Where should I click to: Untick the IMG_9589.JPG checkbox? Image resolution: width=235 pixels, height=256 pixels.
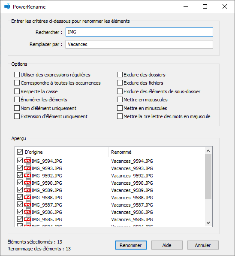[20, 190]
